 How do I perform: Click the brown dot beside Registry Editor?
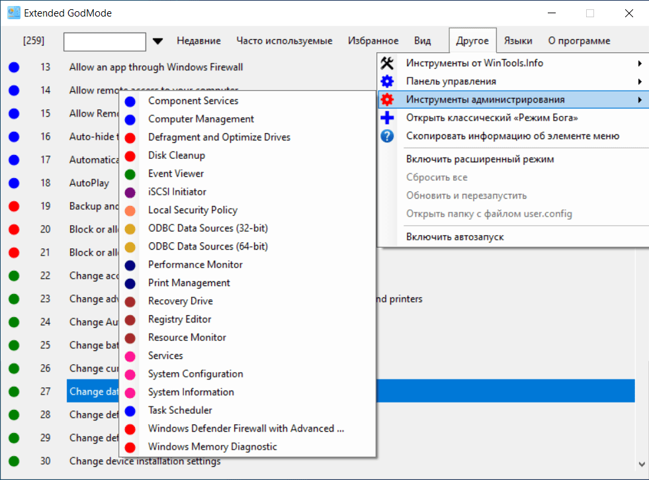[x=130, y=320]
